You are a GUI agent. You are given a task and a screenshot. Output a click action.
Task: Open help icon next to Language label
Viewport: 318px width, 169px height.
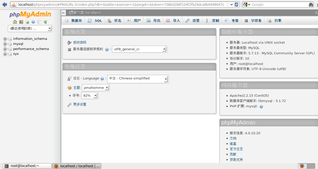(x=102, y=79)
